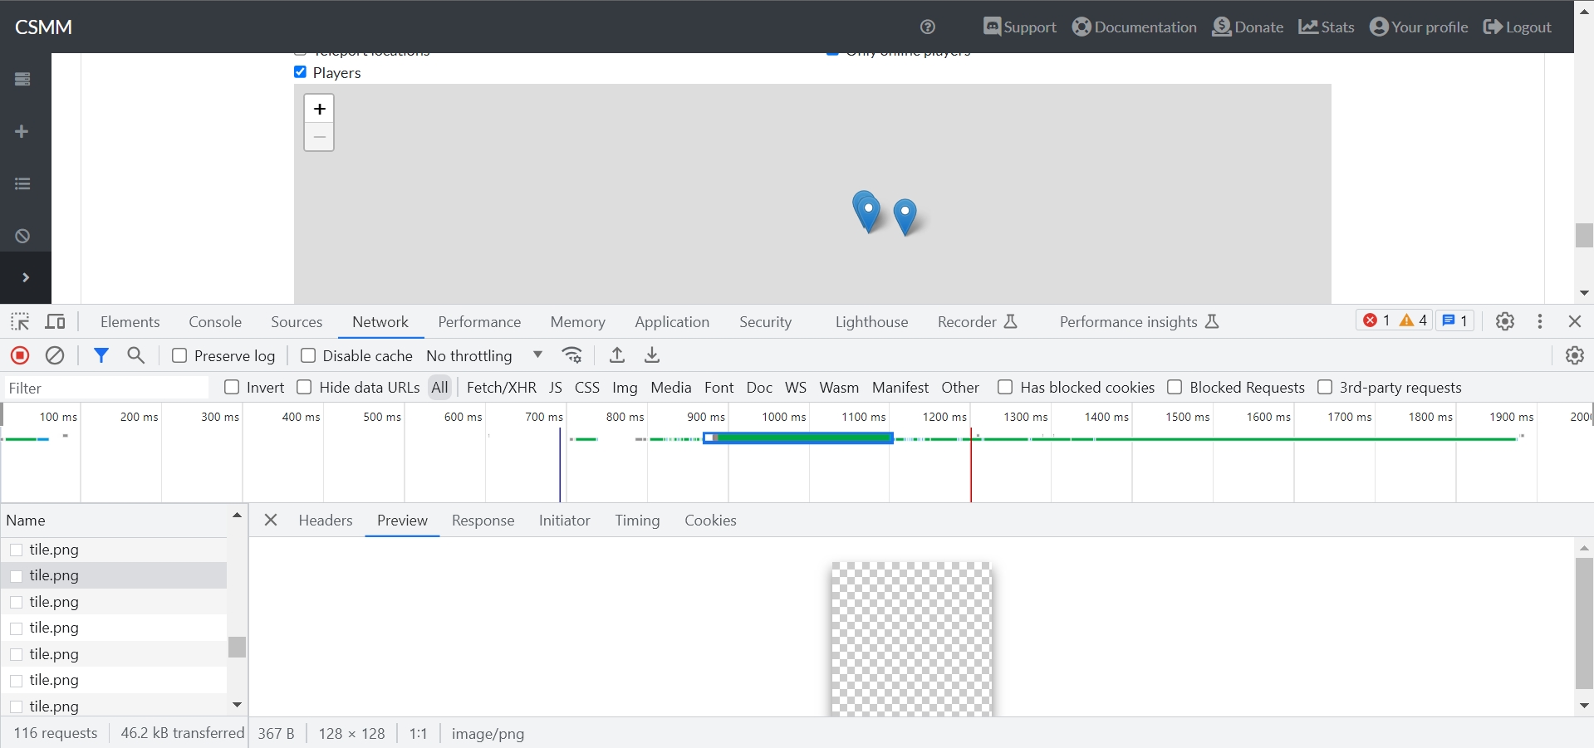
Task: Click the Filter input field
Action: click(x=106, y=388)
